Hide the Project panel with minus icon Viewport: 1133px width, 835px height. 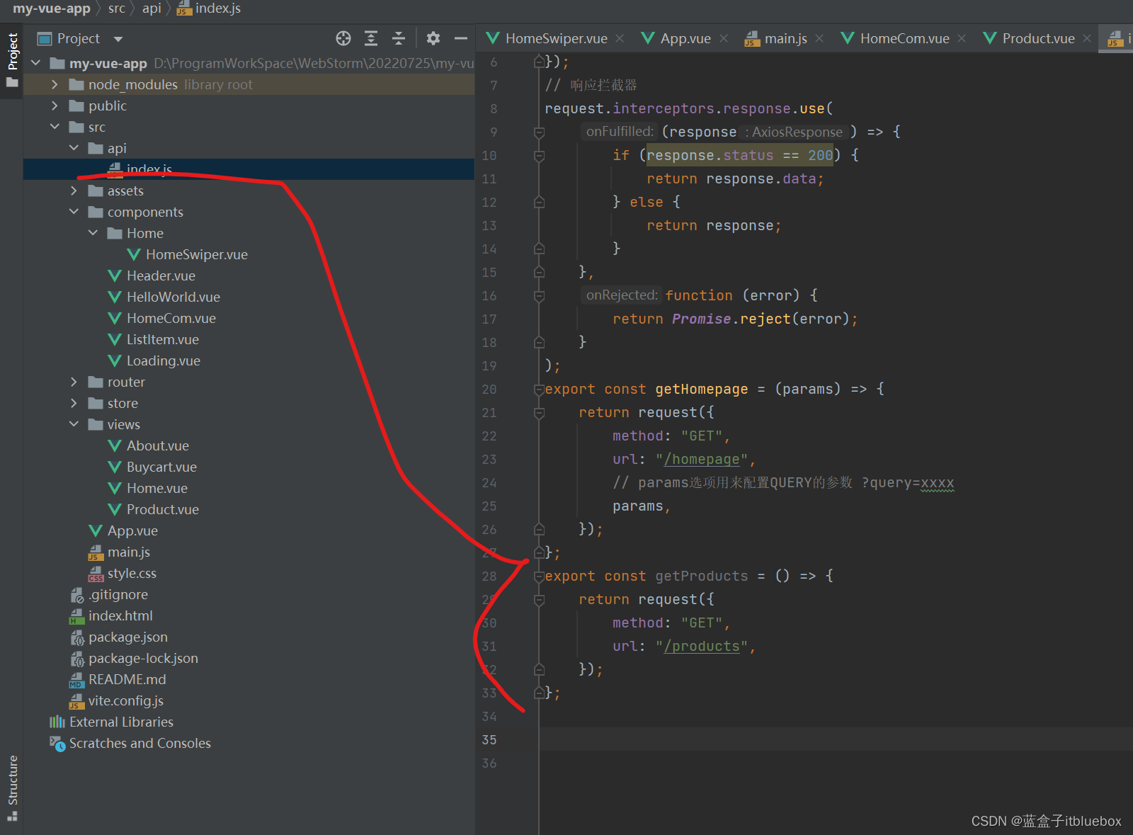point(461,38)
